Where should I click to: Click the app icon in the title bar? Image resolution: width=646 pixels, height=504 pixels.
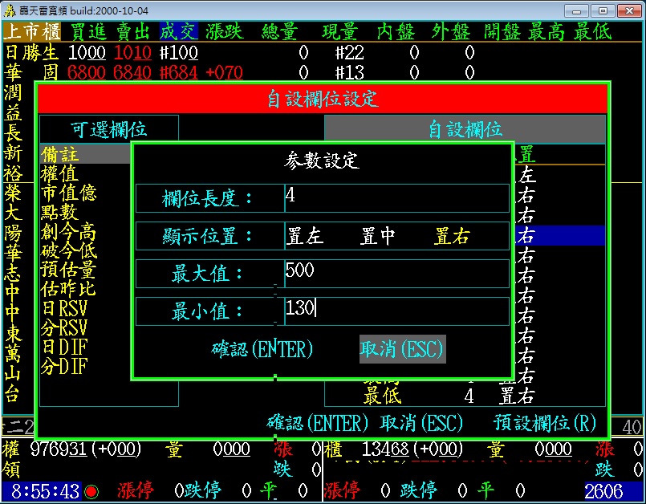click(9, 10)
